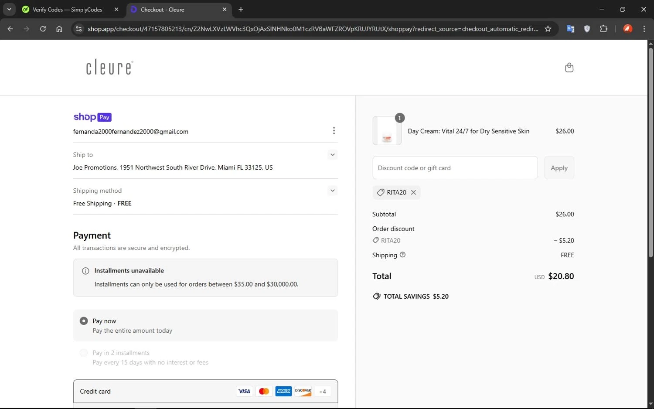Open the browser home page
The image size is (654, 409).
59,29
